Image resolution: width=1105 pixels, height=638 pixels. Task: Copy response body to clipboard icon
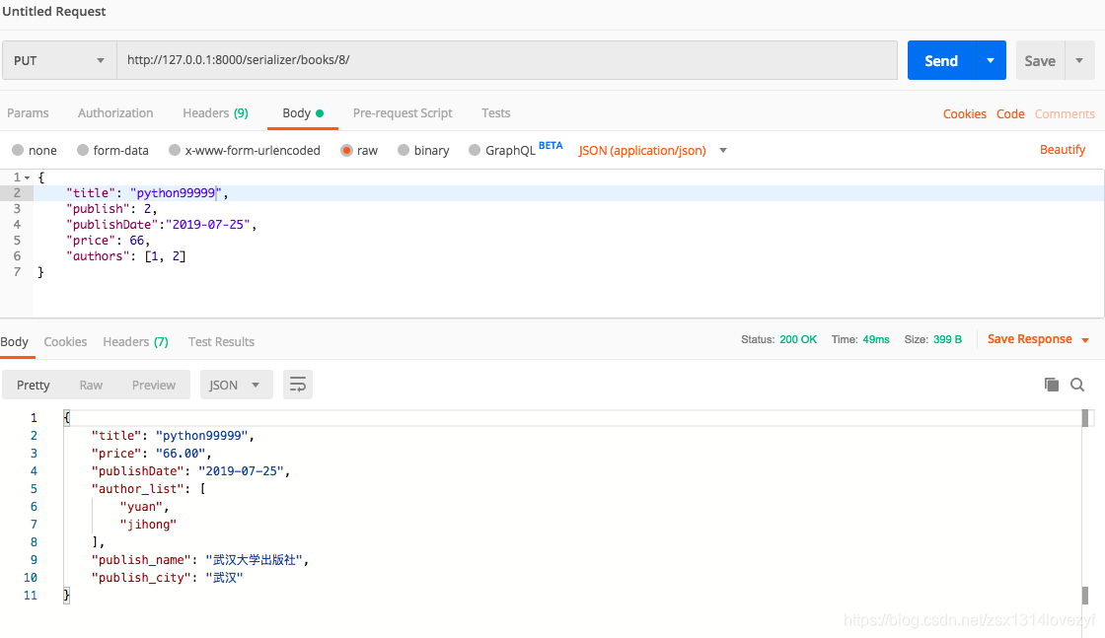[1052, 385]
